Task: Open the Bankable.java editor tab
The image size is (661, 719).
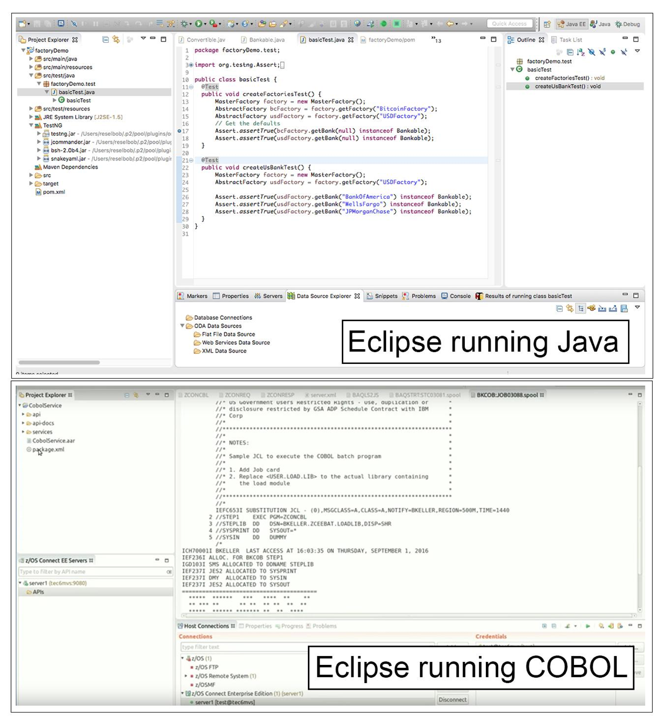Action: point(263,40)
